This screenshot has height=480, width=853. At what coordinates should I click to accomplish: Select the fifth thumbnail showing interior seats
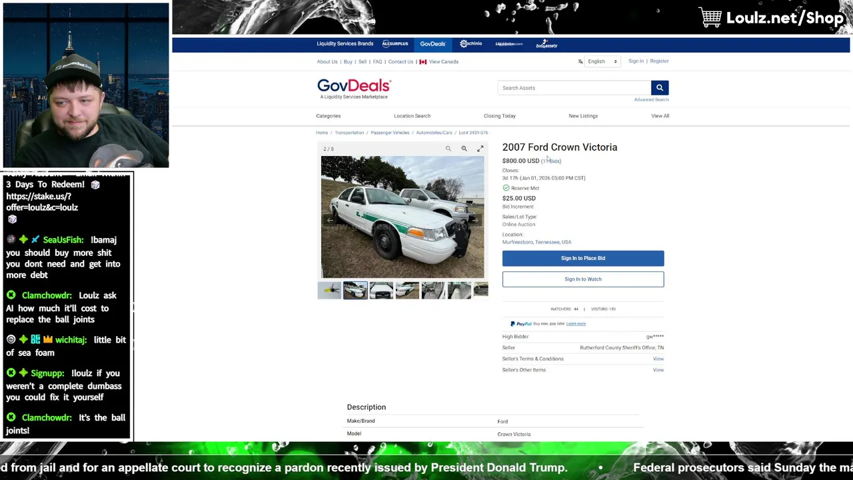click(433, 290)
